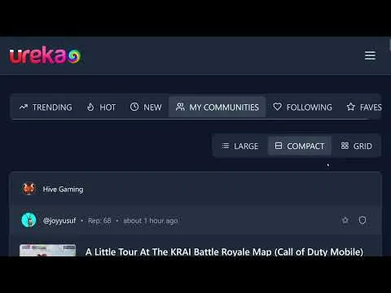This screenshot has height=293, width=391.
Task: Click the shield icon on joyyusuf's post
Action: pyautogui.click(x=362, y=220)
